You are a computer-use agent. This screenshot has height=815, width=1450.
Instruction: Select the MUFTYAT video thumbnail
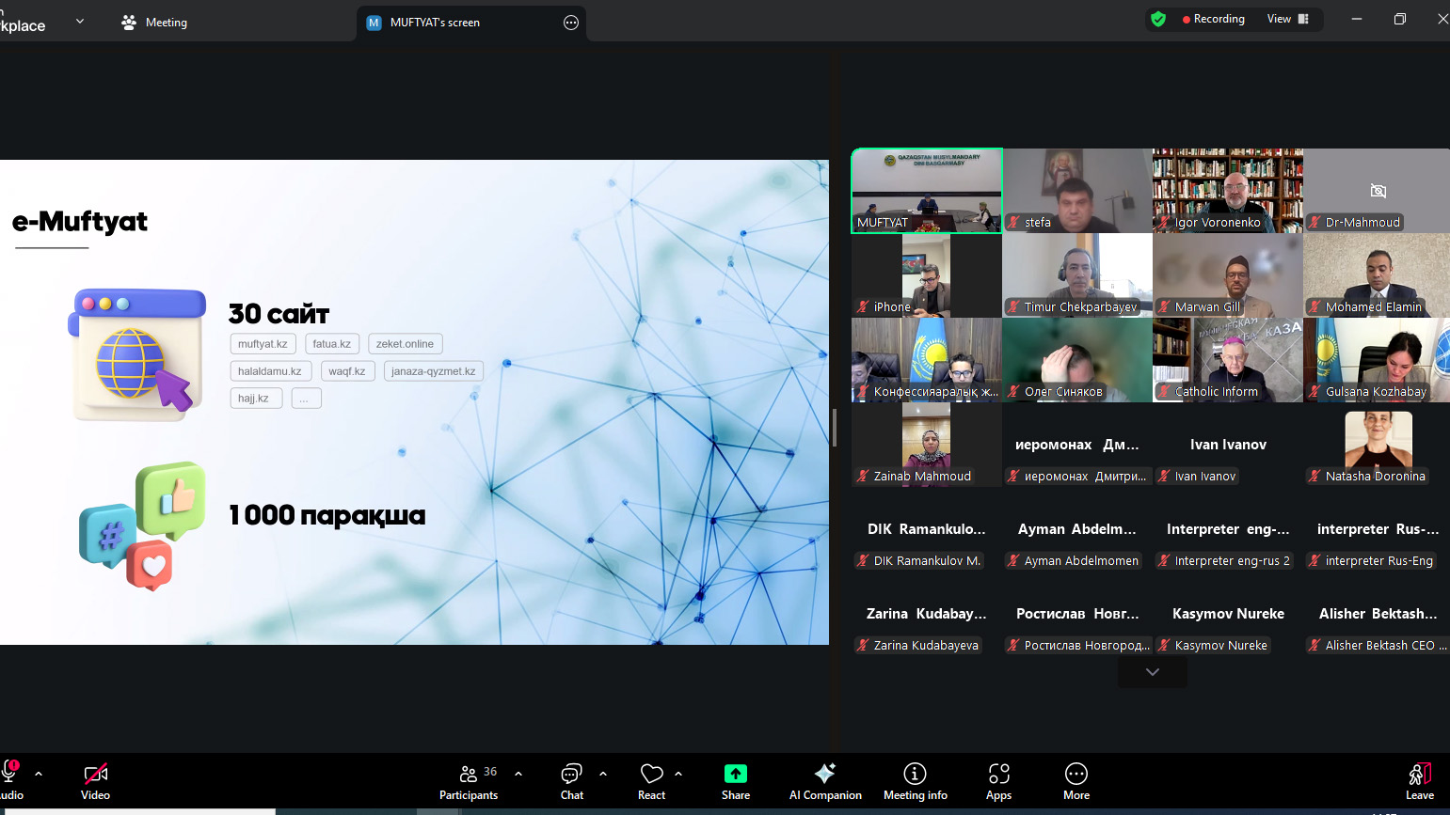pos(926,191)
